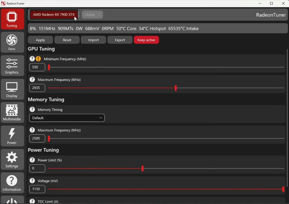Switch to the Settings sidebar entry
The width and height of the screenshot is (289, 204).
point(12,159)
